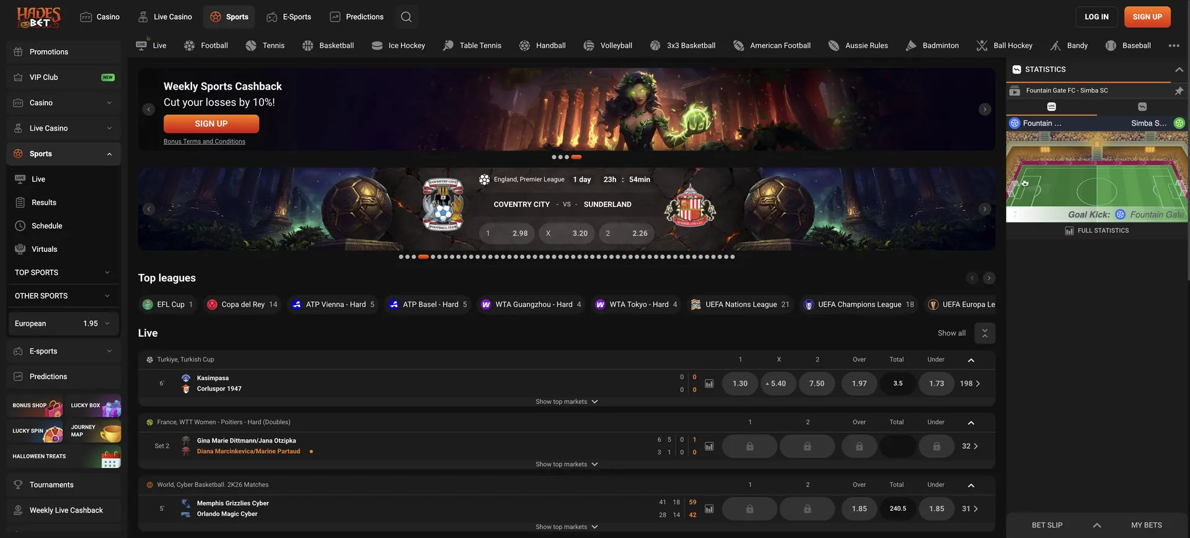This screenshot has height=538, width=1190.
Task: Select the orange active promo banner dot
Action: pos(576,157)
